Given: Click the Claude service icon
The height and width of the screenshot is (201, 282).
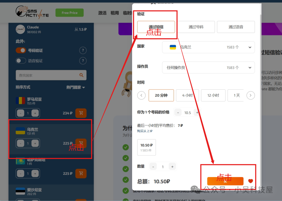Looking at the screenshot, I should point(20,29).
